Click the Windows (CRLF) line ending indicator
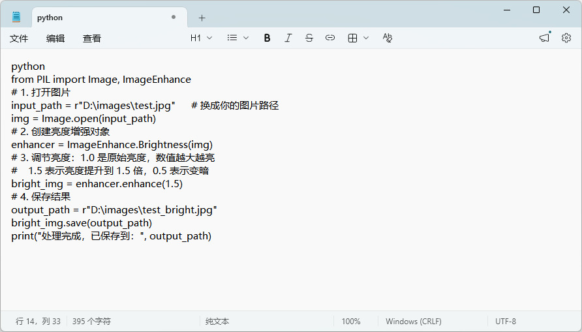This screenshot has width=582, height=332. 414,322
